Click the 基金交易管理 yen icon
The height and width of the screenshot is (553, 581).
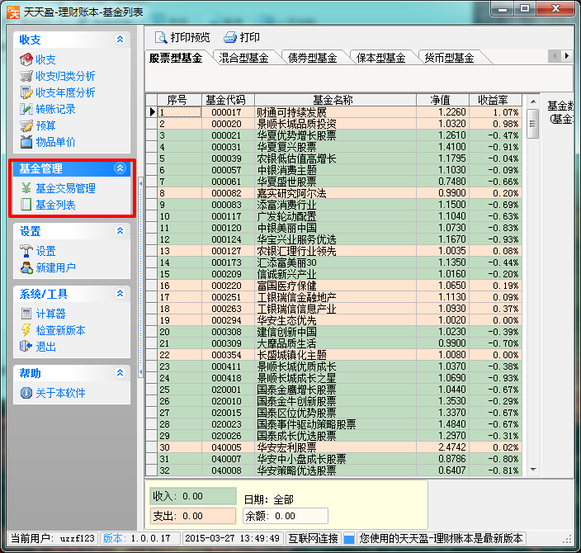click(26, 188)
